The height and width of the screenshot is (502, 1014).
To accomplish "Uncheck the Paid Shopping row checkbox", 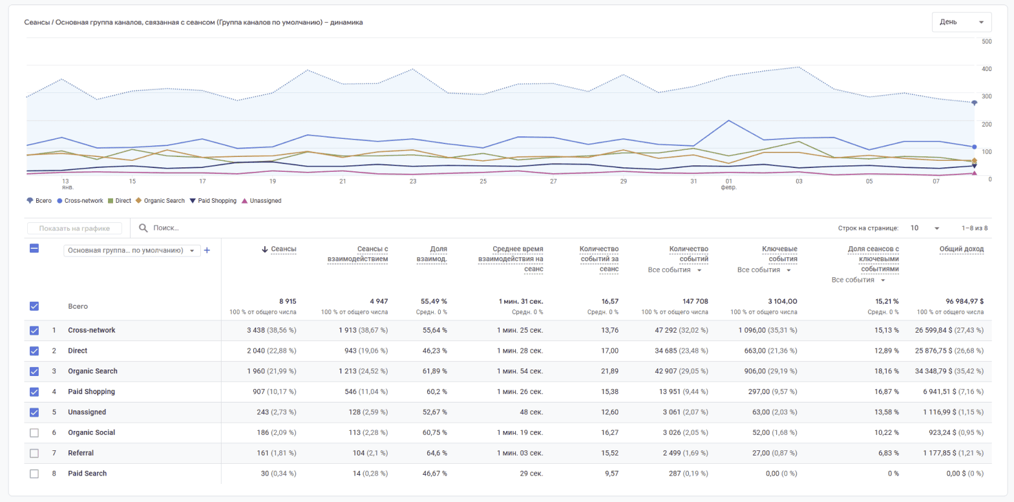I will [x=34, y=392].
